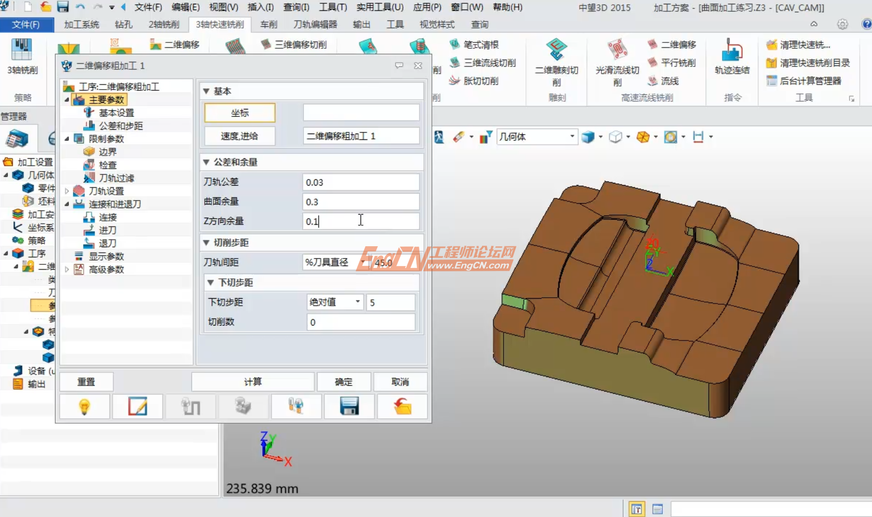Switch to the 车削 ribbon tab
This screenshot has width=872, height=517.
(269, 24)
